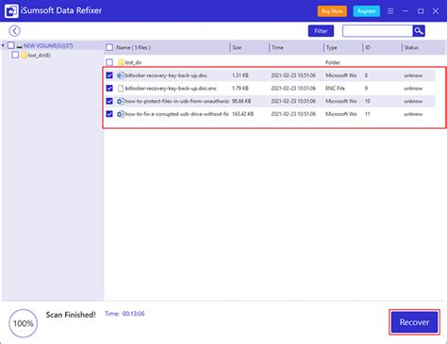Viewport: 447px width, 344px height.
Task: Uncheck the how-to-protect-files-in-usb file checkbox
Action: coord(109,101)
